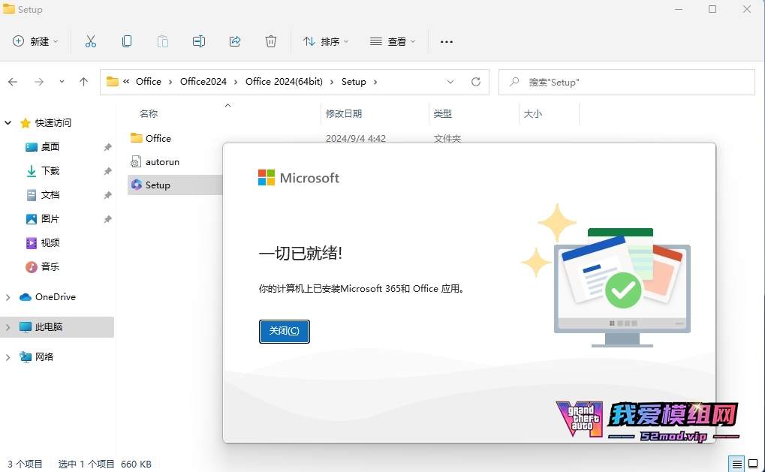Screen dimensions: 765x472
Task: Click the Setup application file icon
Action: pos(137,185)
